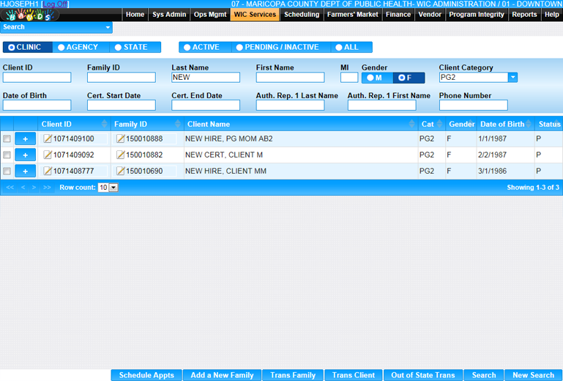Expand the Search panel dropdown arrow
The width and height of the screenshot is (563, 381).
coord(108,28)
